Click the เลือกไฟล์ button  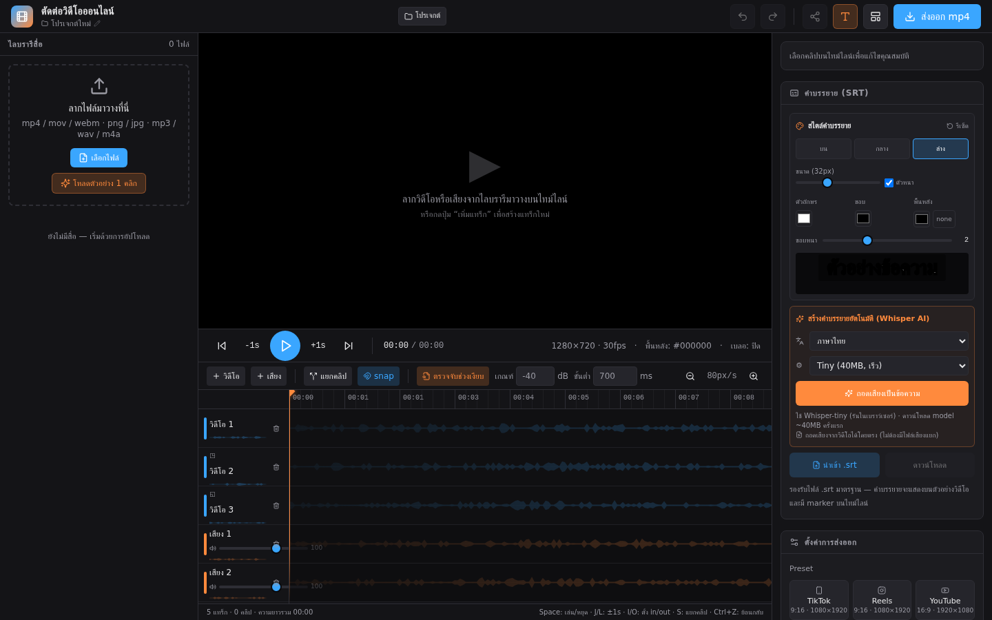point(99,158)
